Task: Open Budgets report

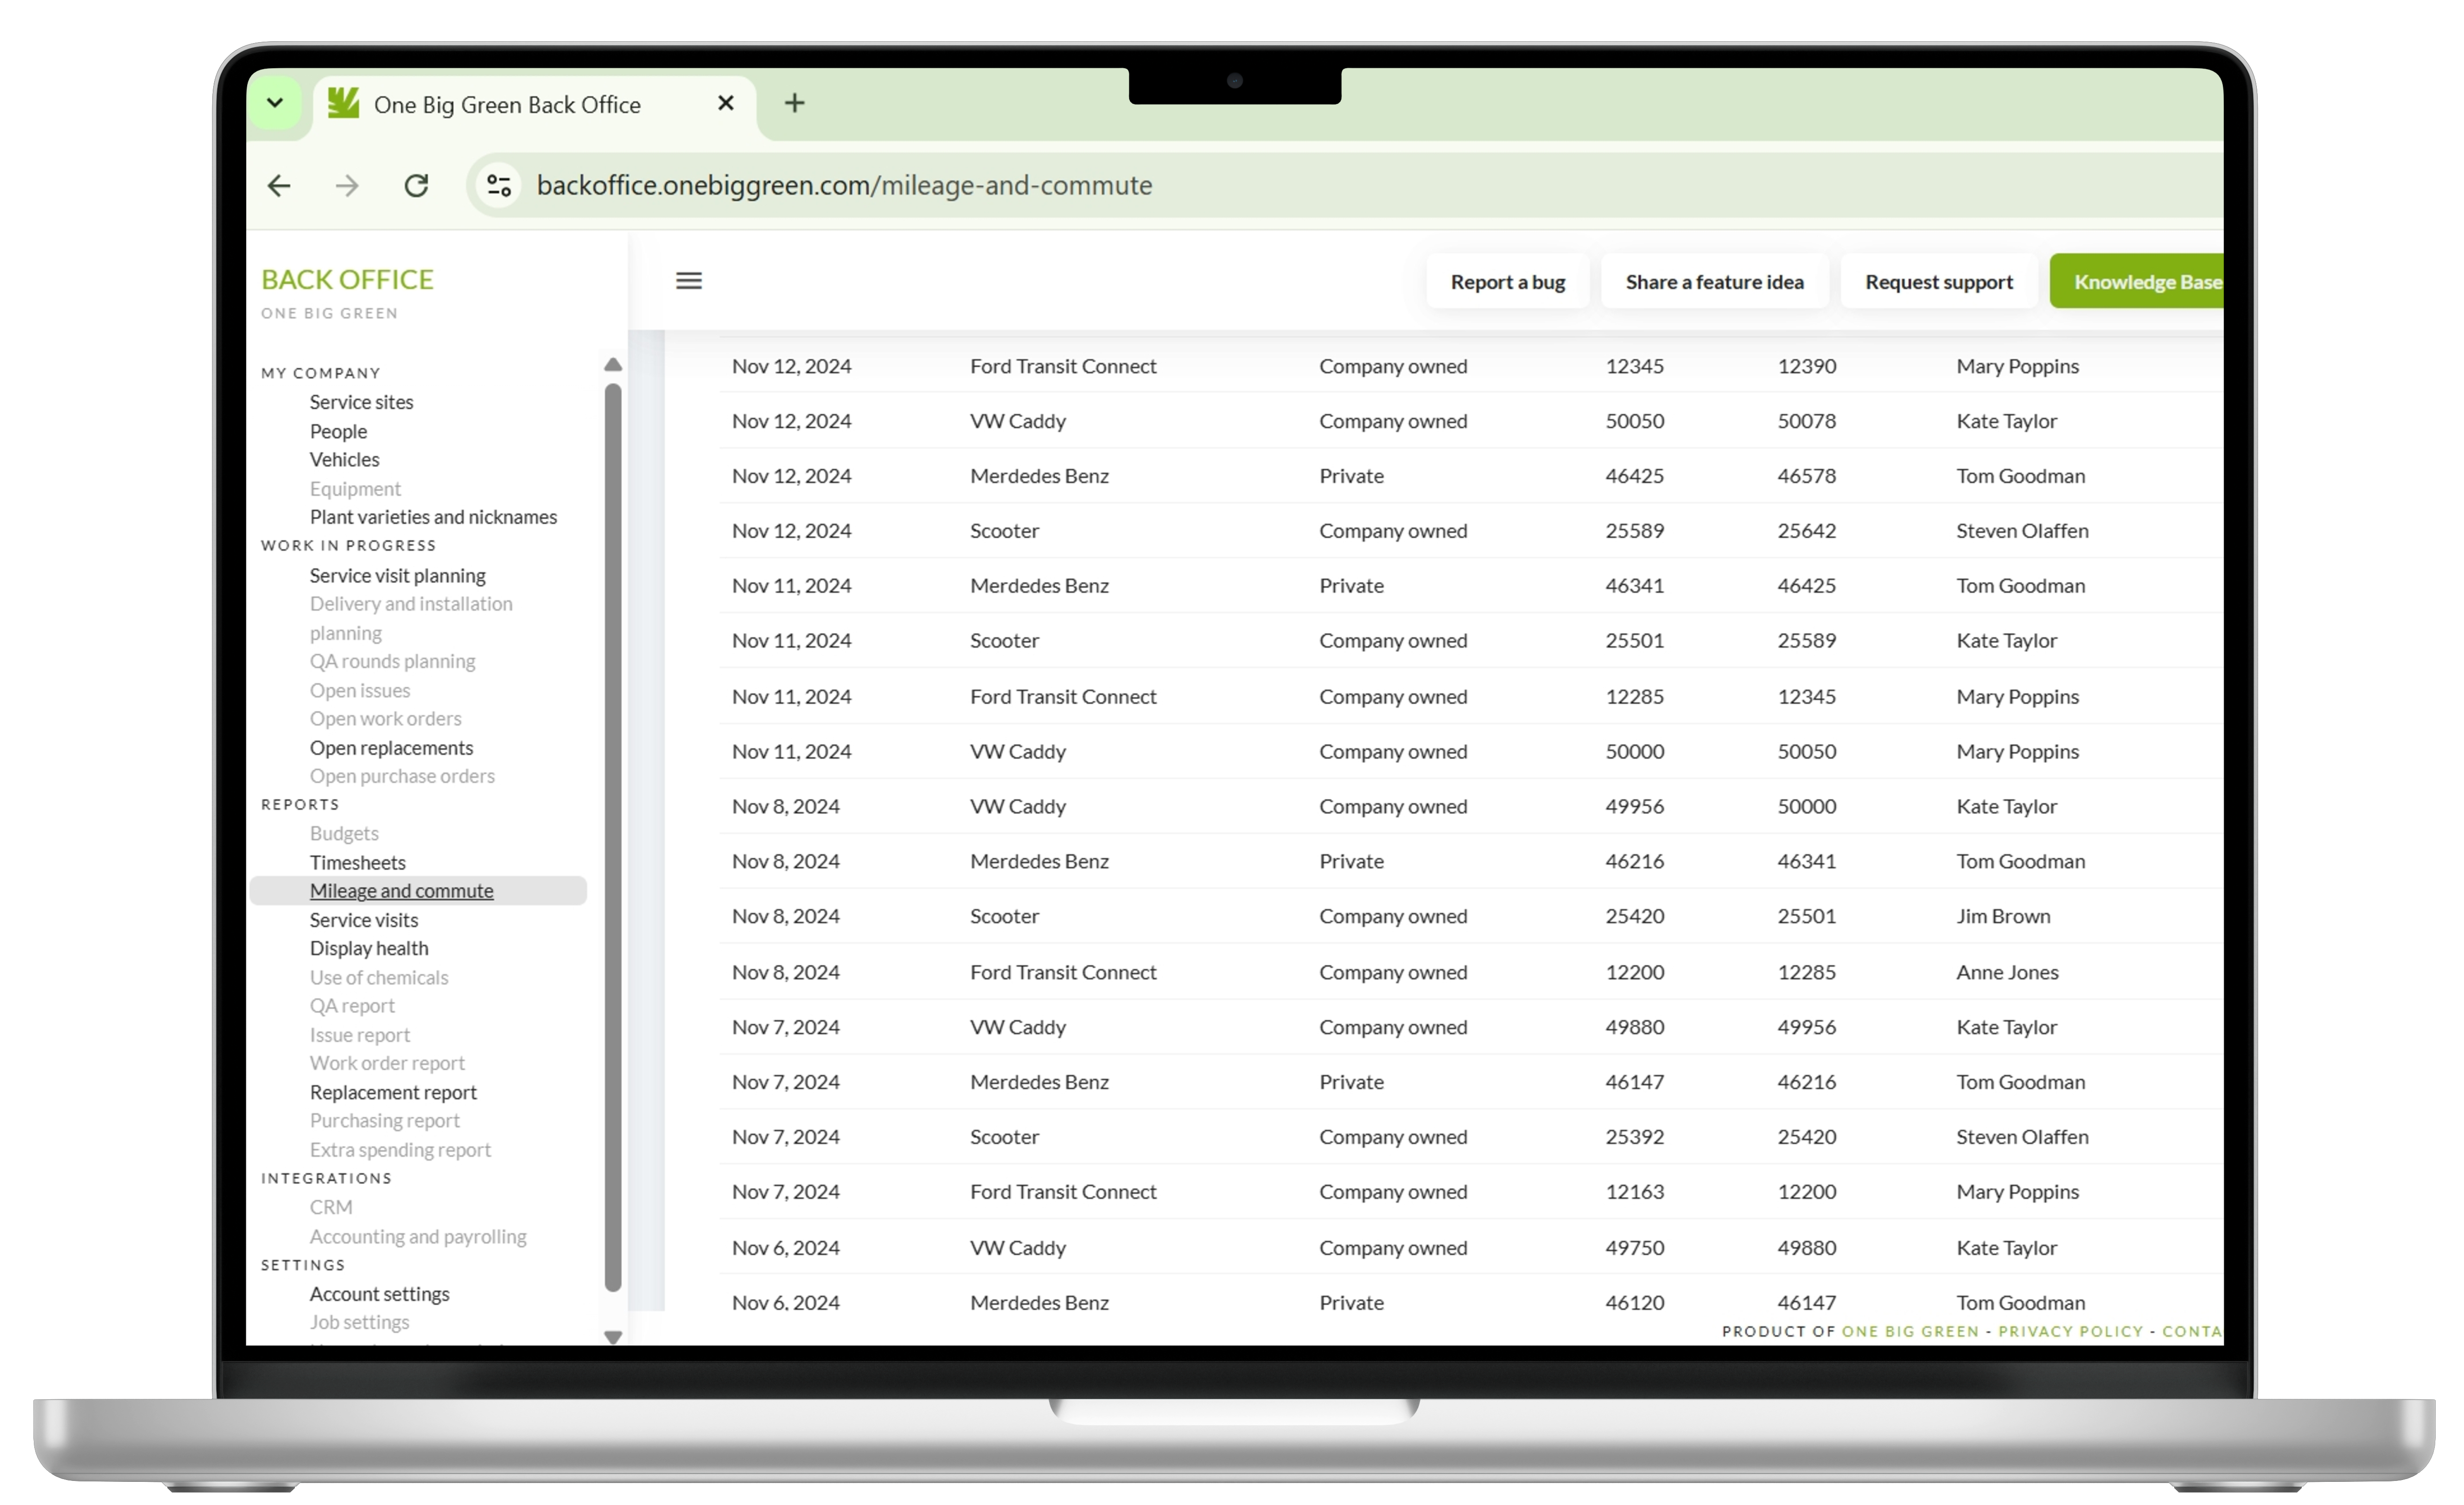Action: point(344,834)
